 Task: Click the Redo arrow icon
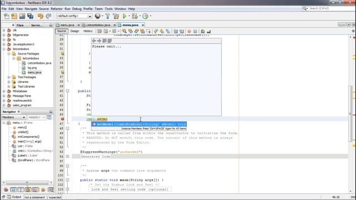point(48,16)
